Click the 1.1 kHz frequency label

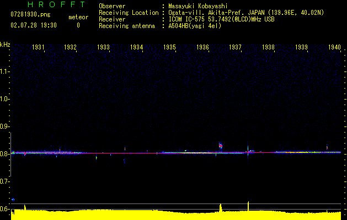pyautogui.click(x=4, y=71)
